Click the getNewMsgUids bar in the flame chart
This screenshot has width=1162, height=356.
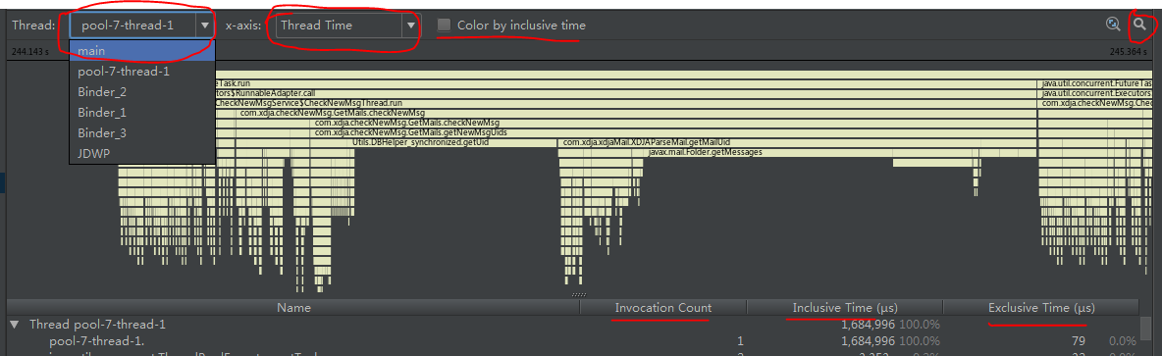673,132
